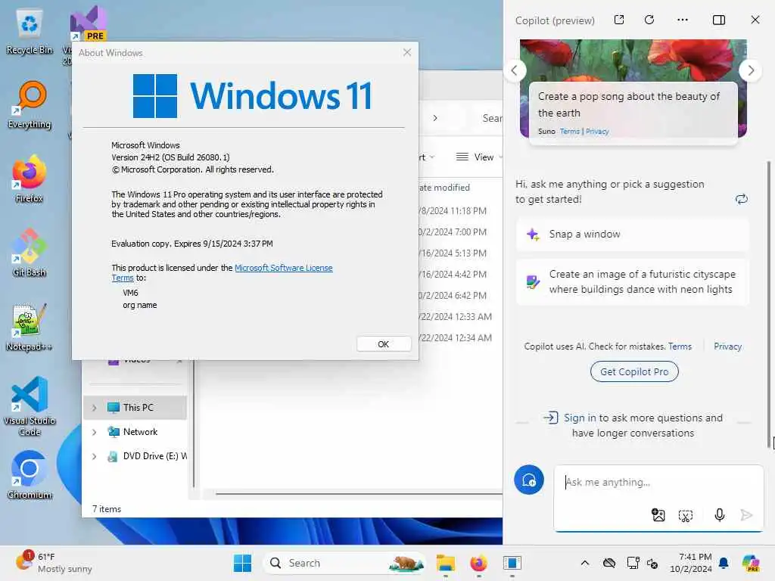Open Copilot Terms link below suggestions
The height and width of the screenshot is (581, 775).
(x=680, y=346)
